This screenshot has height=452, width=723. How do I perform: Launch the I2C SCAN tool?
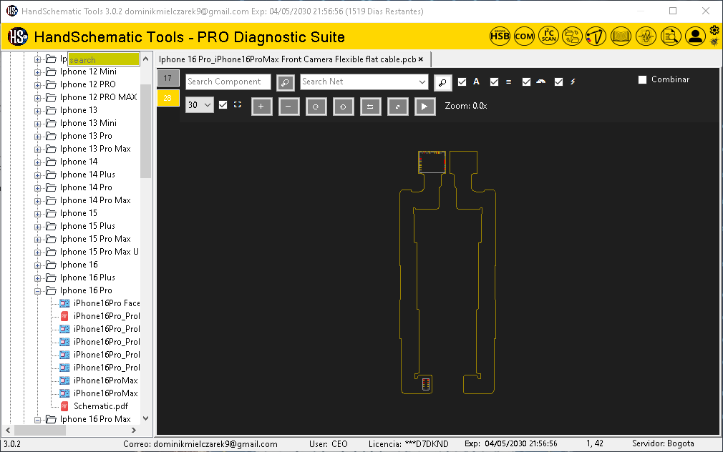tap(548, 36)
